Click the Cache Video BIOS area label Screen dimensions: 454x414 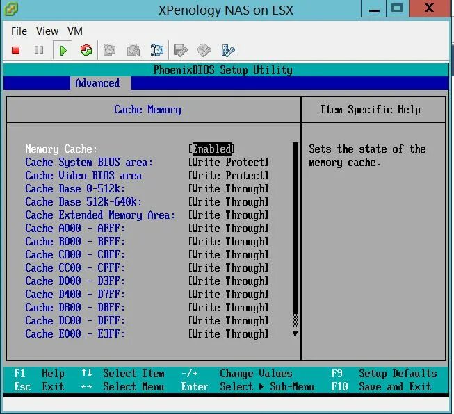83,176
